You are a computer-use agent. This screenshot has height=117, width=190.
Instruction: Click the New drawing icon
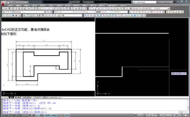pos(4,8)
